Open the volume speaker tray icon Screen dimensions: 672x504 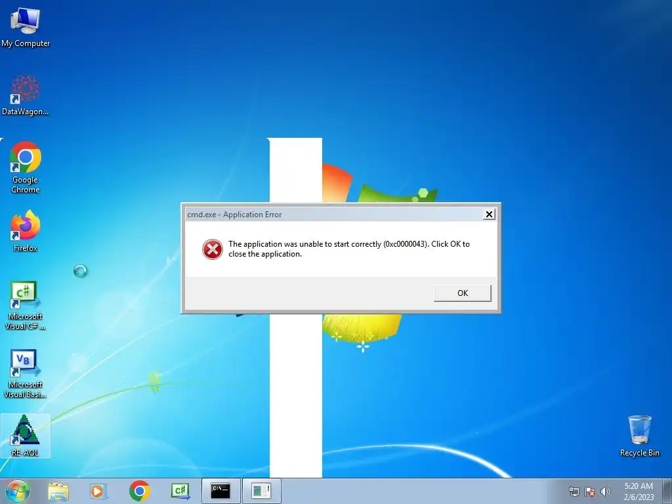605,492
